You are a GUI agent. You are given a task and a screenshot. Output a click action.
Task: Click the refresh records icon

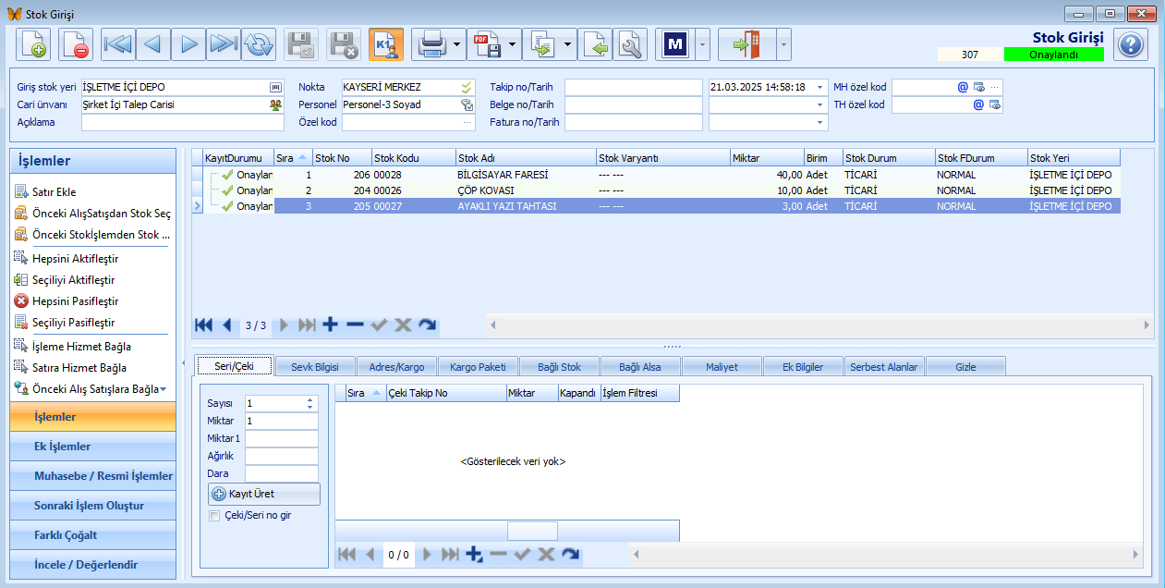click(260, 44)
